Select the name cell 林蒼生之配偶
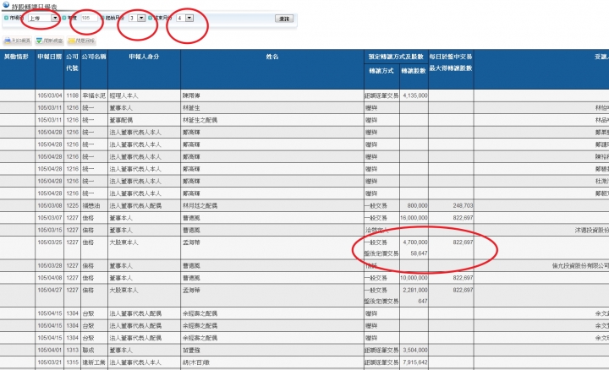The width and height of the screenshot is (609, 370). tap(200, 120)
